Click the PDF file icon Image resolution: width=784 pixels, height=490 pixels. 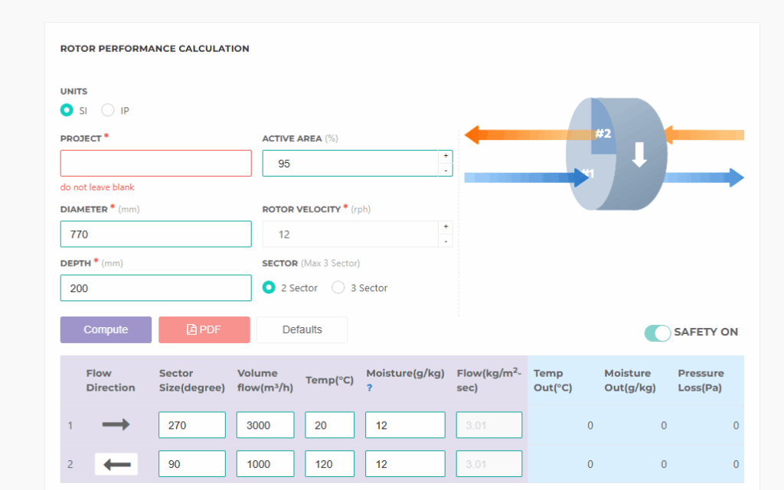[191, 329]
